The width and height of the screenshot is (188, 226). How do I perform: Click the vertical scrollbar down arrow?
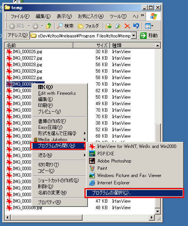157,211
